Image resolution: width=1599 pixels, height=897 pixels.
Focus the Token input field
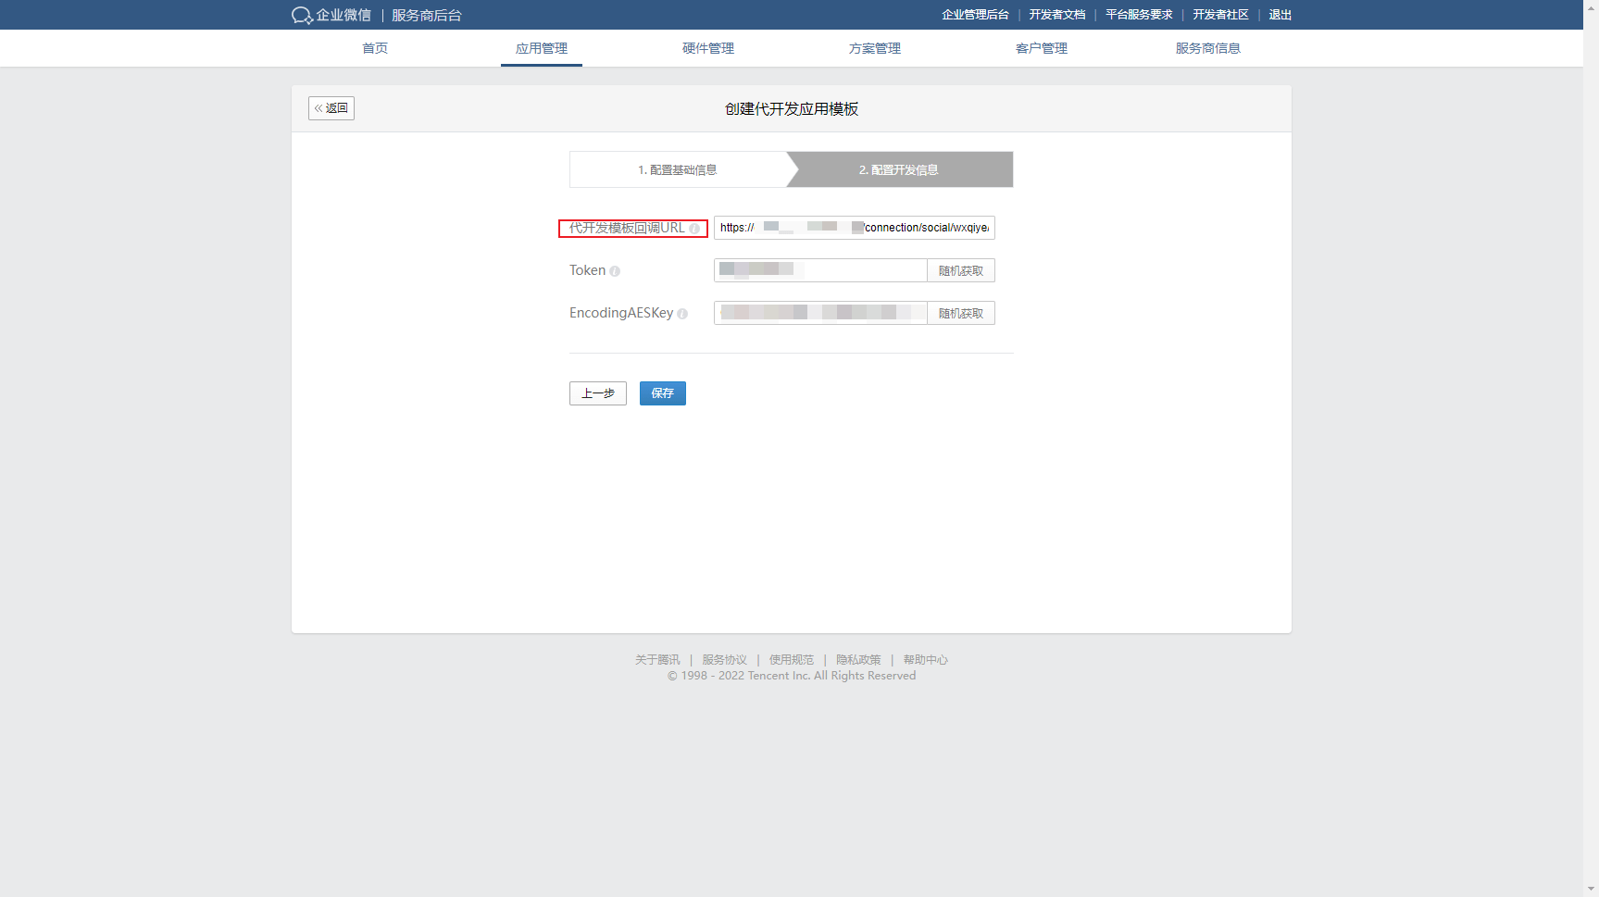tap(820, 270)
